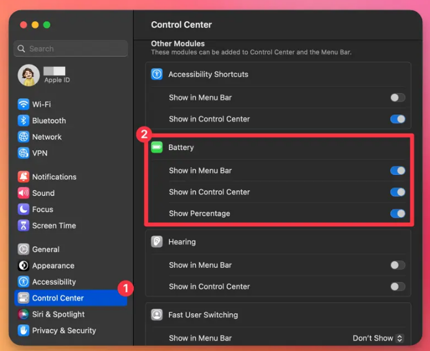This screenshot has height=351, width=430.
Task: Click the green Battery module icon
Action: tap(157, 148)
